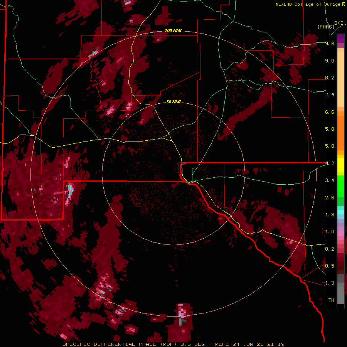The image size is (347, 347).
Task: Click the 2.6 scale value
Action: 330,198
